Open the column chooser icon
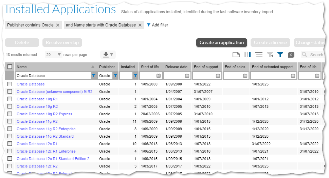The height and width of the screenshot is (178, 329). 248,55
